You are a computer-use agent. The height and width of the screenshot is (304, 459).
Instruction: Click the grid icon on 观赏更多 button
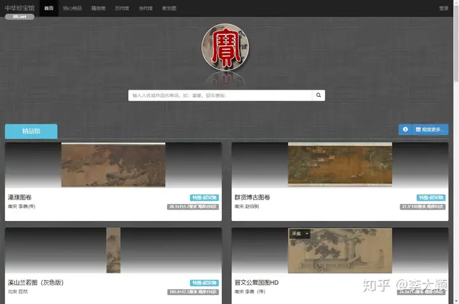[418, 129]
